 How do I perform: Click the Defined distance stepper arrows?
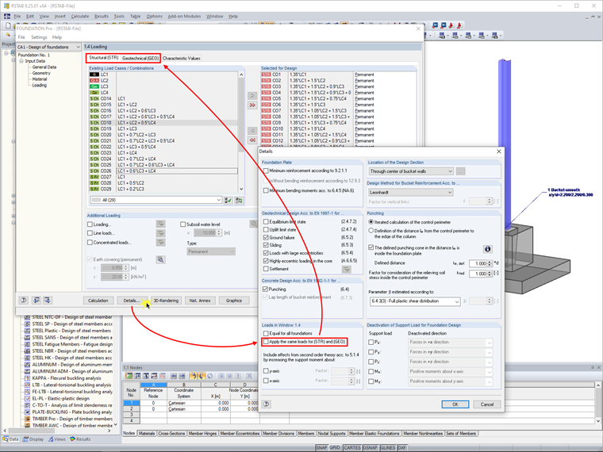point(490,263)
